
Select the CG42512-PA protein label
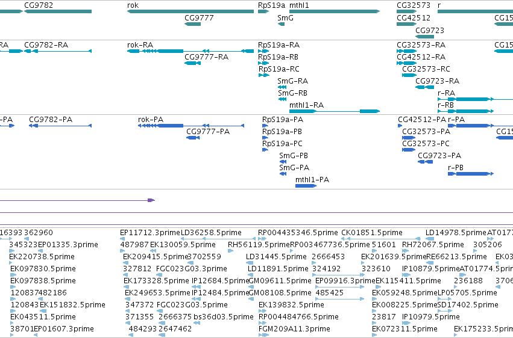tap(422, 120)
